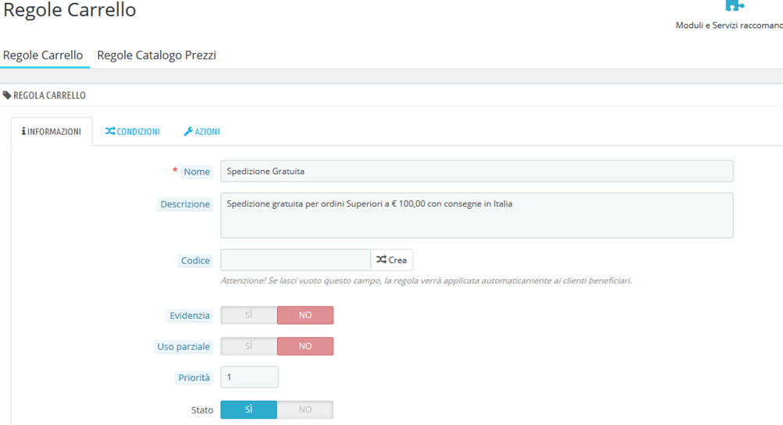This screenshot has width=783, height=425.
Task: Click the info icon on Informazioni tab
Action: point(23,131)
